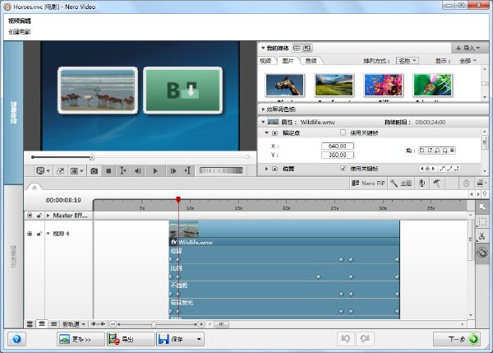Toggle Video 4 track lock

(39, 234)
